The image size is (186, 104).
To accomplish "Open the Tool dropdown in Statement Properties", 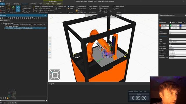I will [x=178, y=42].
